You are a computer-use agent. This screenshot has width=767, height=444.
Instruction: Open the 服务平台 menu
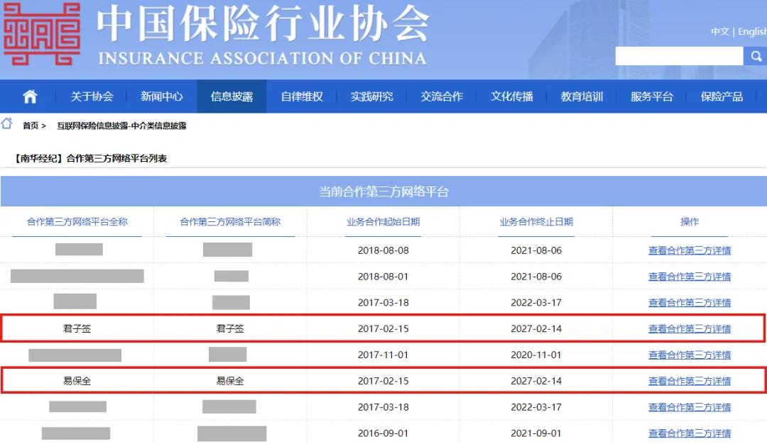tap(651, 96)
